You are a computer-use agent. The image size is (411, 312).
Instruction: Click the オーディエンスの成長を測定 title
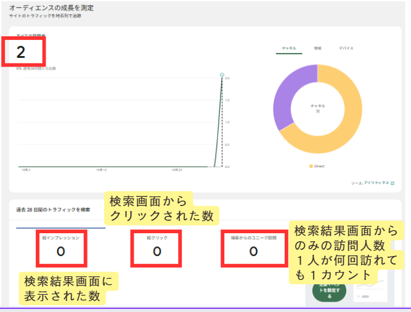pos(52,7)
